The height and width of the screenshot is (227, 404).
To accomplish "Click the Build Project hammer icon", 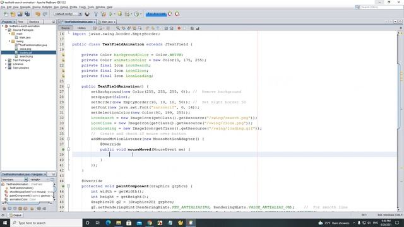I will pyautogui.click(x=96, y=14).
